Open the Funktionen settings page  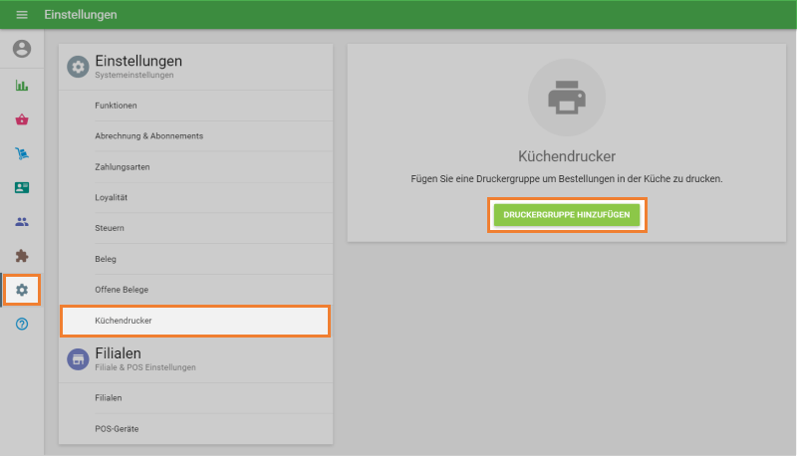point(195,106)
